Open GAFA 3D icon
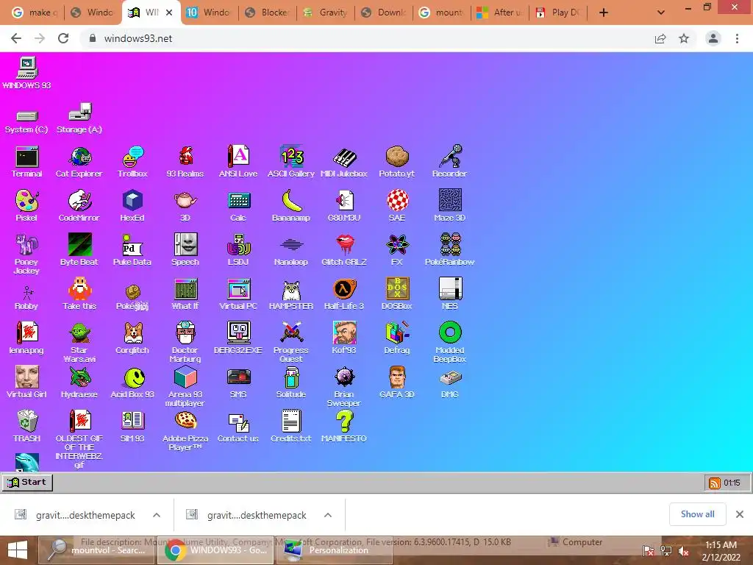The height and width of the screenshot is (565, 753). point(396,383)
